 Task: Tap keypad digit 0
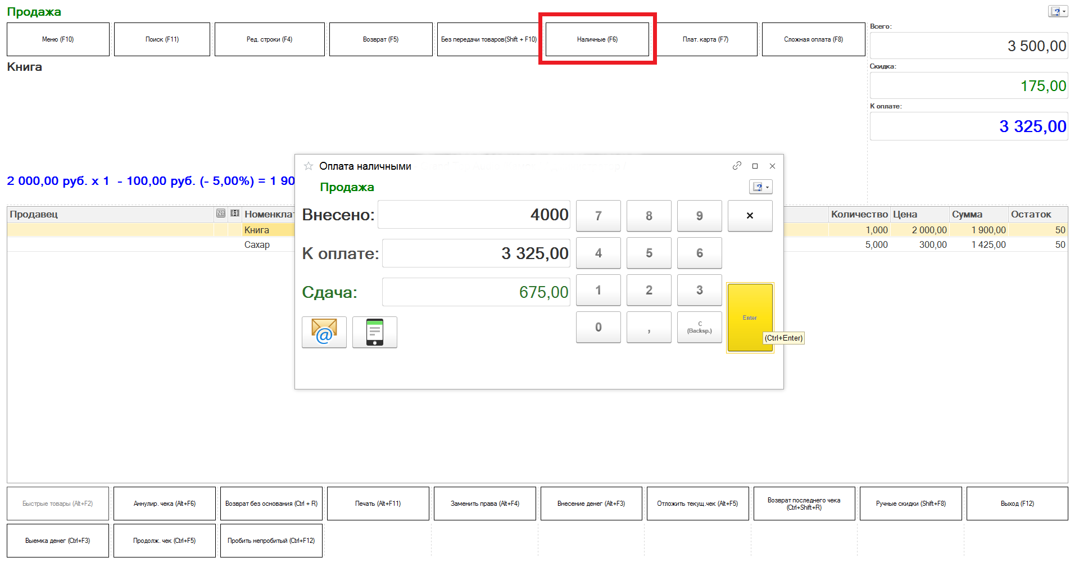pos(599,327)
